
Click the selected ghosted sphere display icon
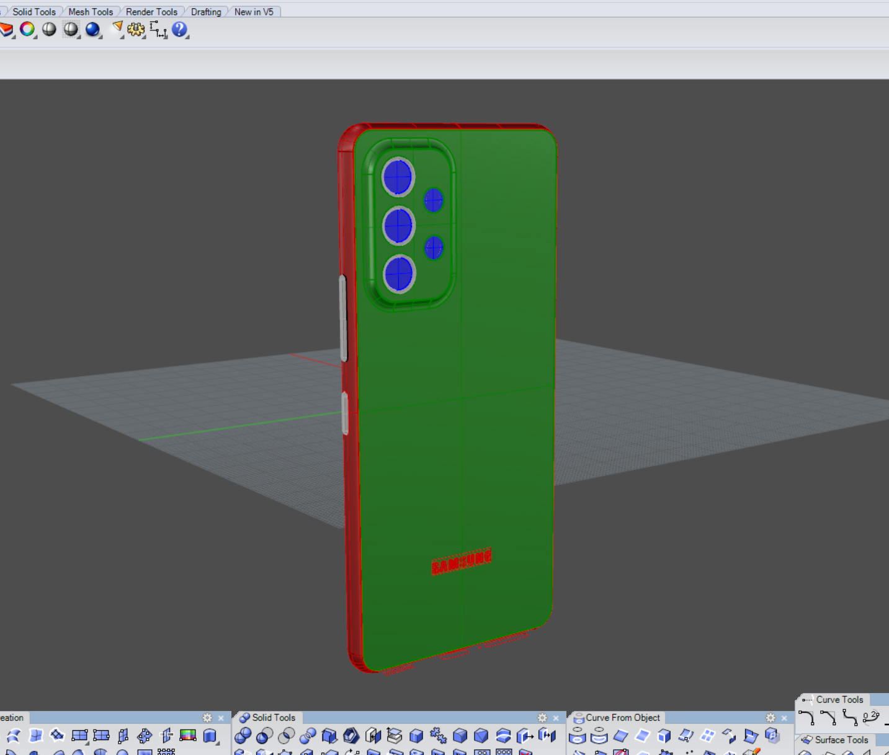coord(71,29)
